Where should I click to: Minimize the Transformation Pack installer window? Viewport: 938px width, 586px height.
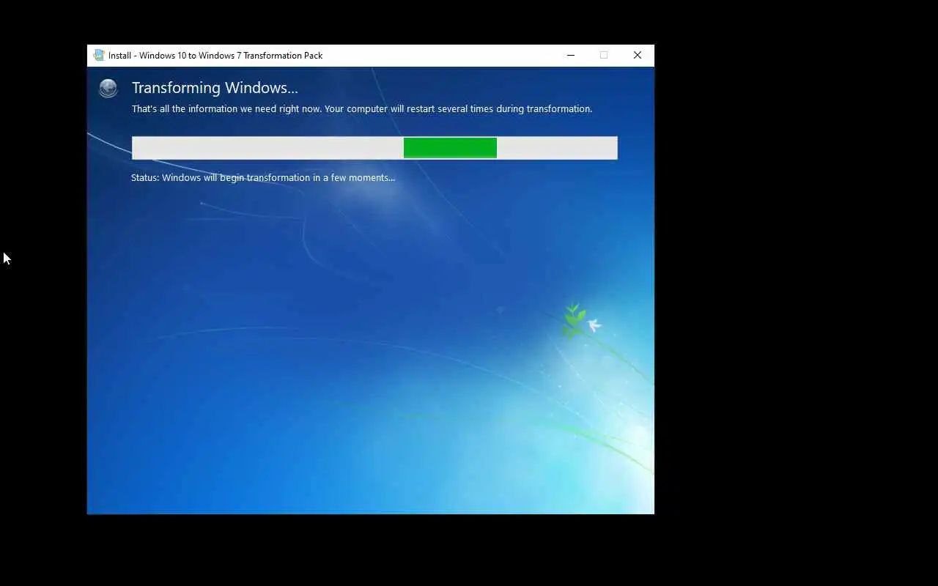click(x=571, y=55)
